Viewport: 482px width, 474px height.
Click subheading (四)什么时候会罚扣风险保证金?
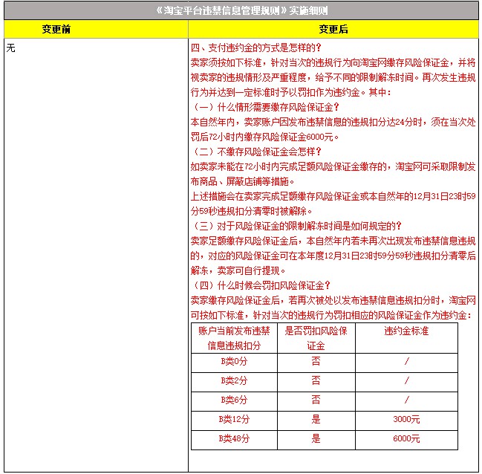261,285
